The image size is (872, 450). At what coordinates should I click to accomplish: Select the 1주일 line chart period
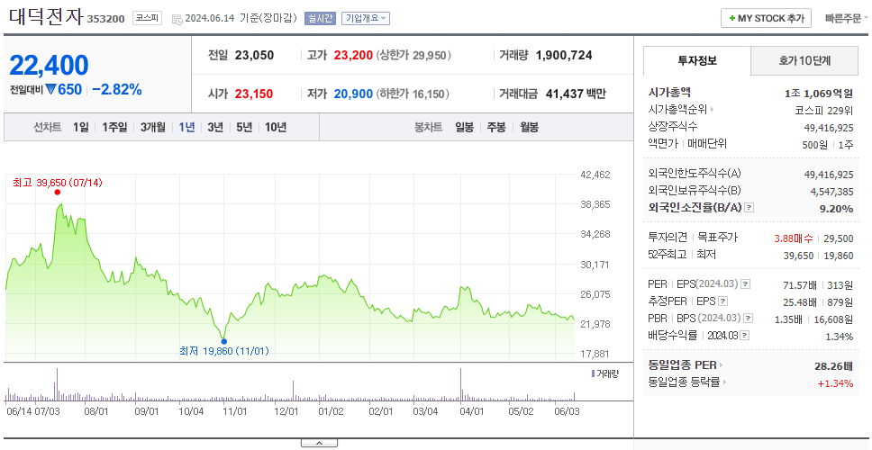(x=114, y=127)
